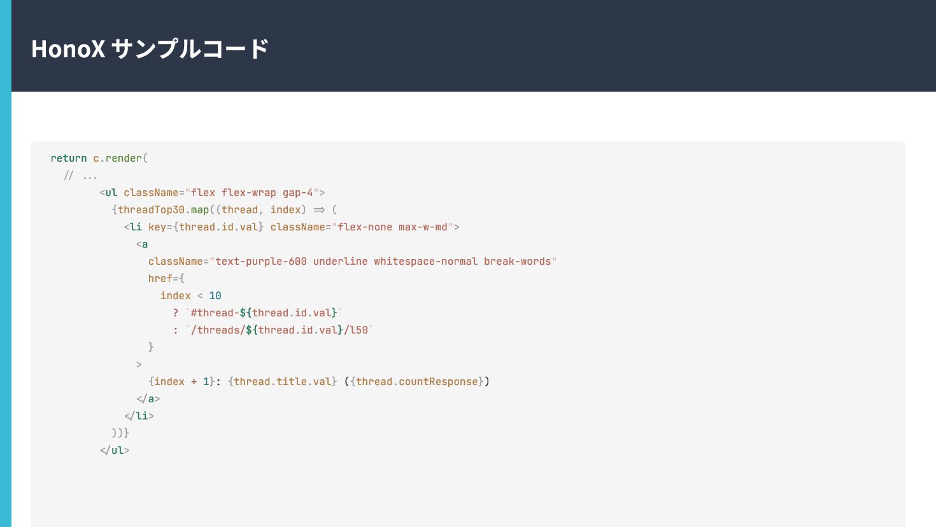Click the thread.countResponse expression

[x=416, y=382]
